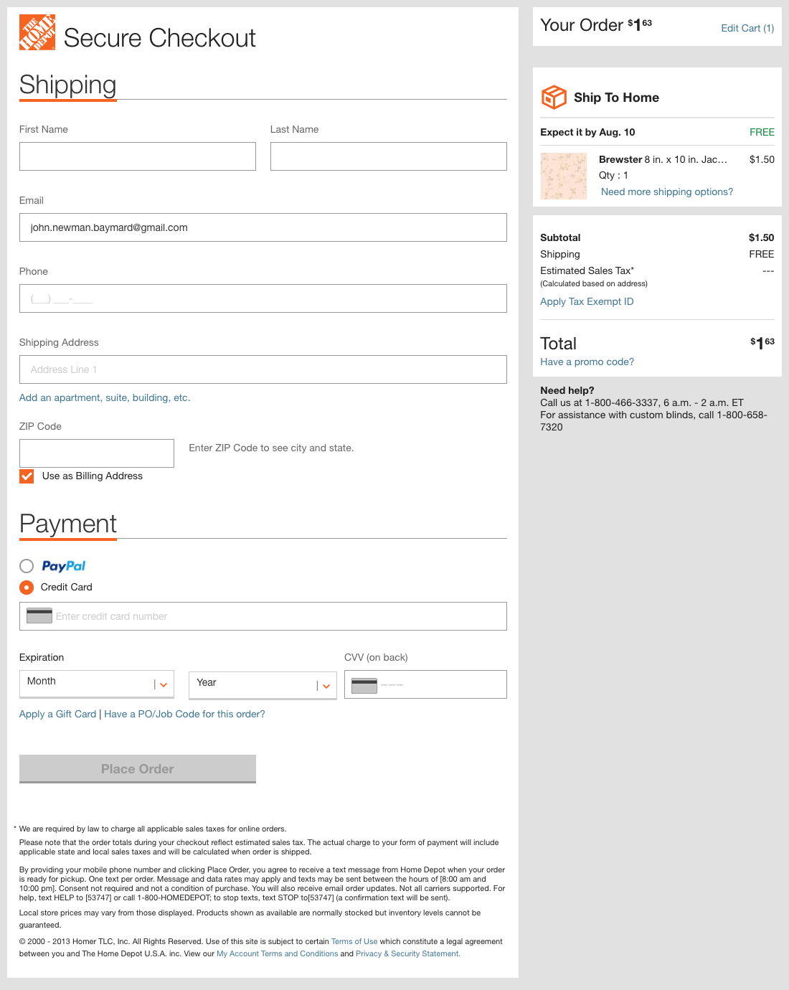
Task: Uncheck Use as Billing Address
Action: click(x=27, y=476)
